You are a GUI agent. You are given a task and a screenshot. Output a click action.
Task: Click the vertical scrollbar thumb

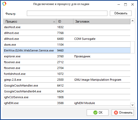point(132,47)
